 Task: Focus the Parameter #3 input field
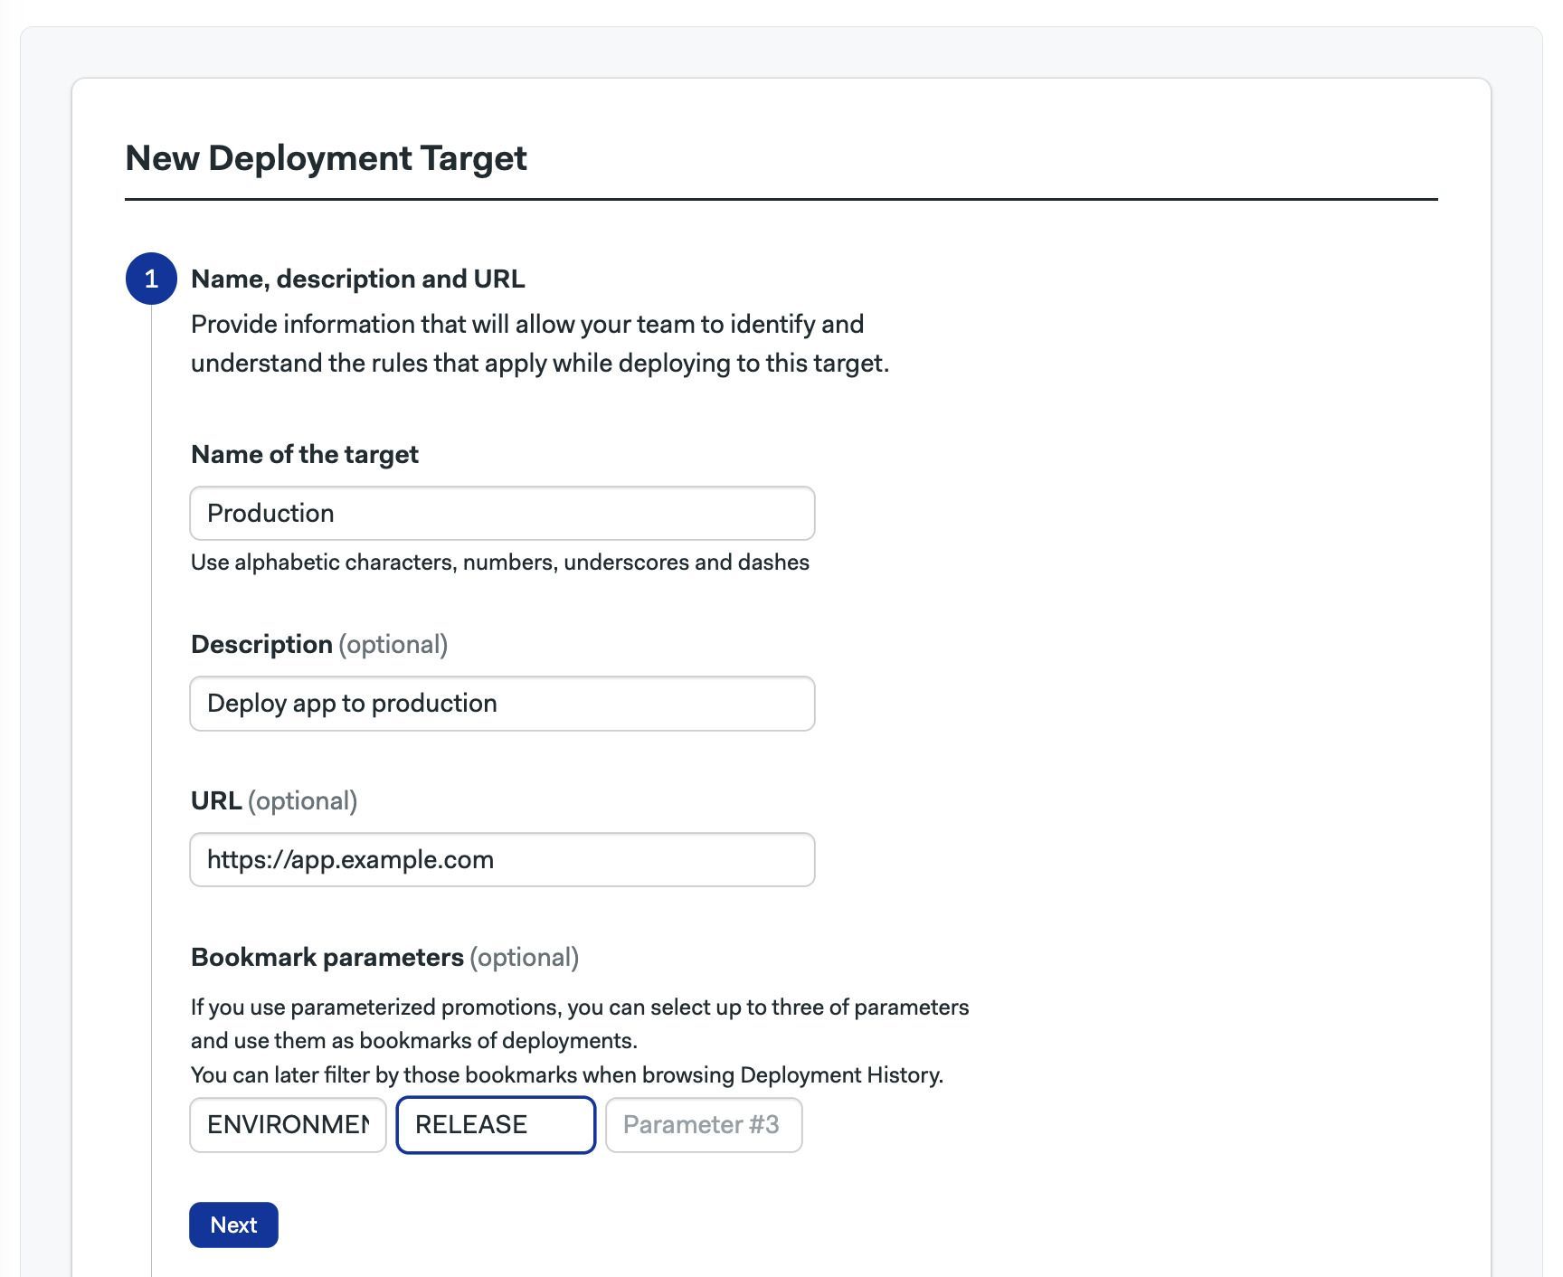[x=704, y=1125]
